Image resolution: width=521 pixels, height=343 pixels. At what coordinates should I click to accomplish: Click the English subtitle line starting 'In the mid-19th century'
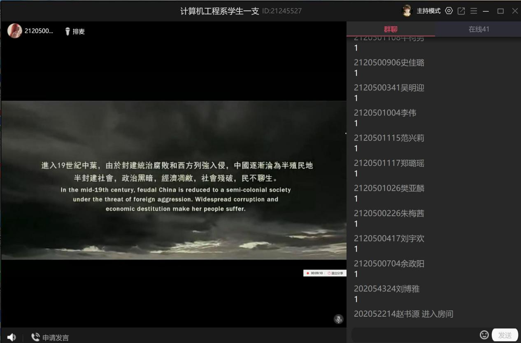point(176,190)
